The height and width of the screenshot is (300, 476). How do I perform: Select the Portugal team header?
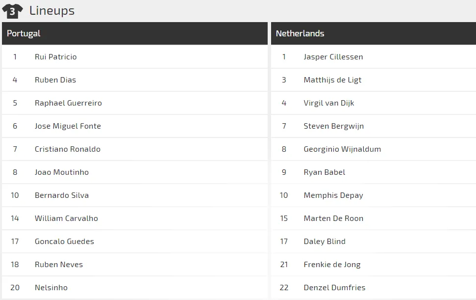[24, 33]
